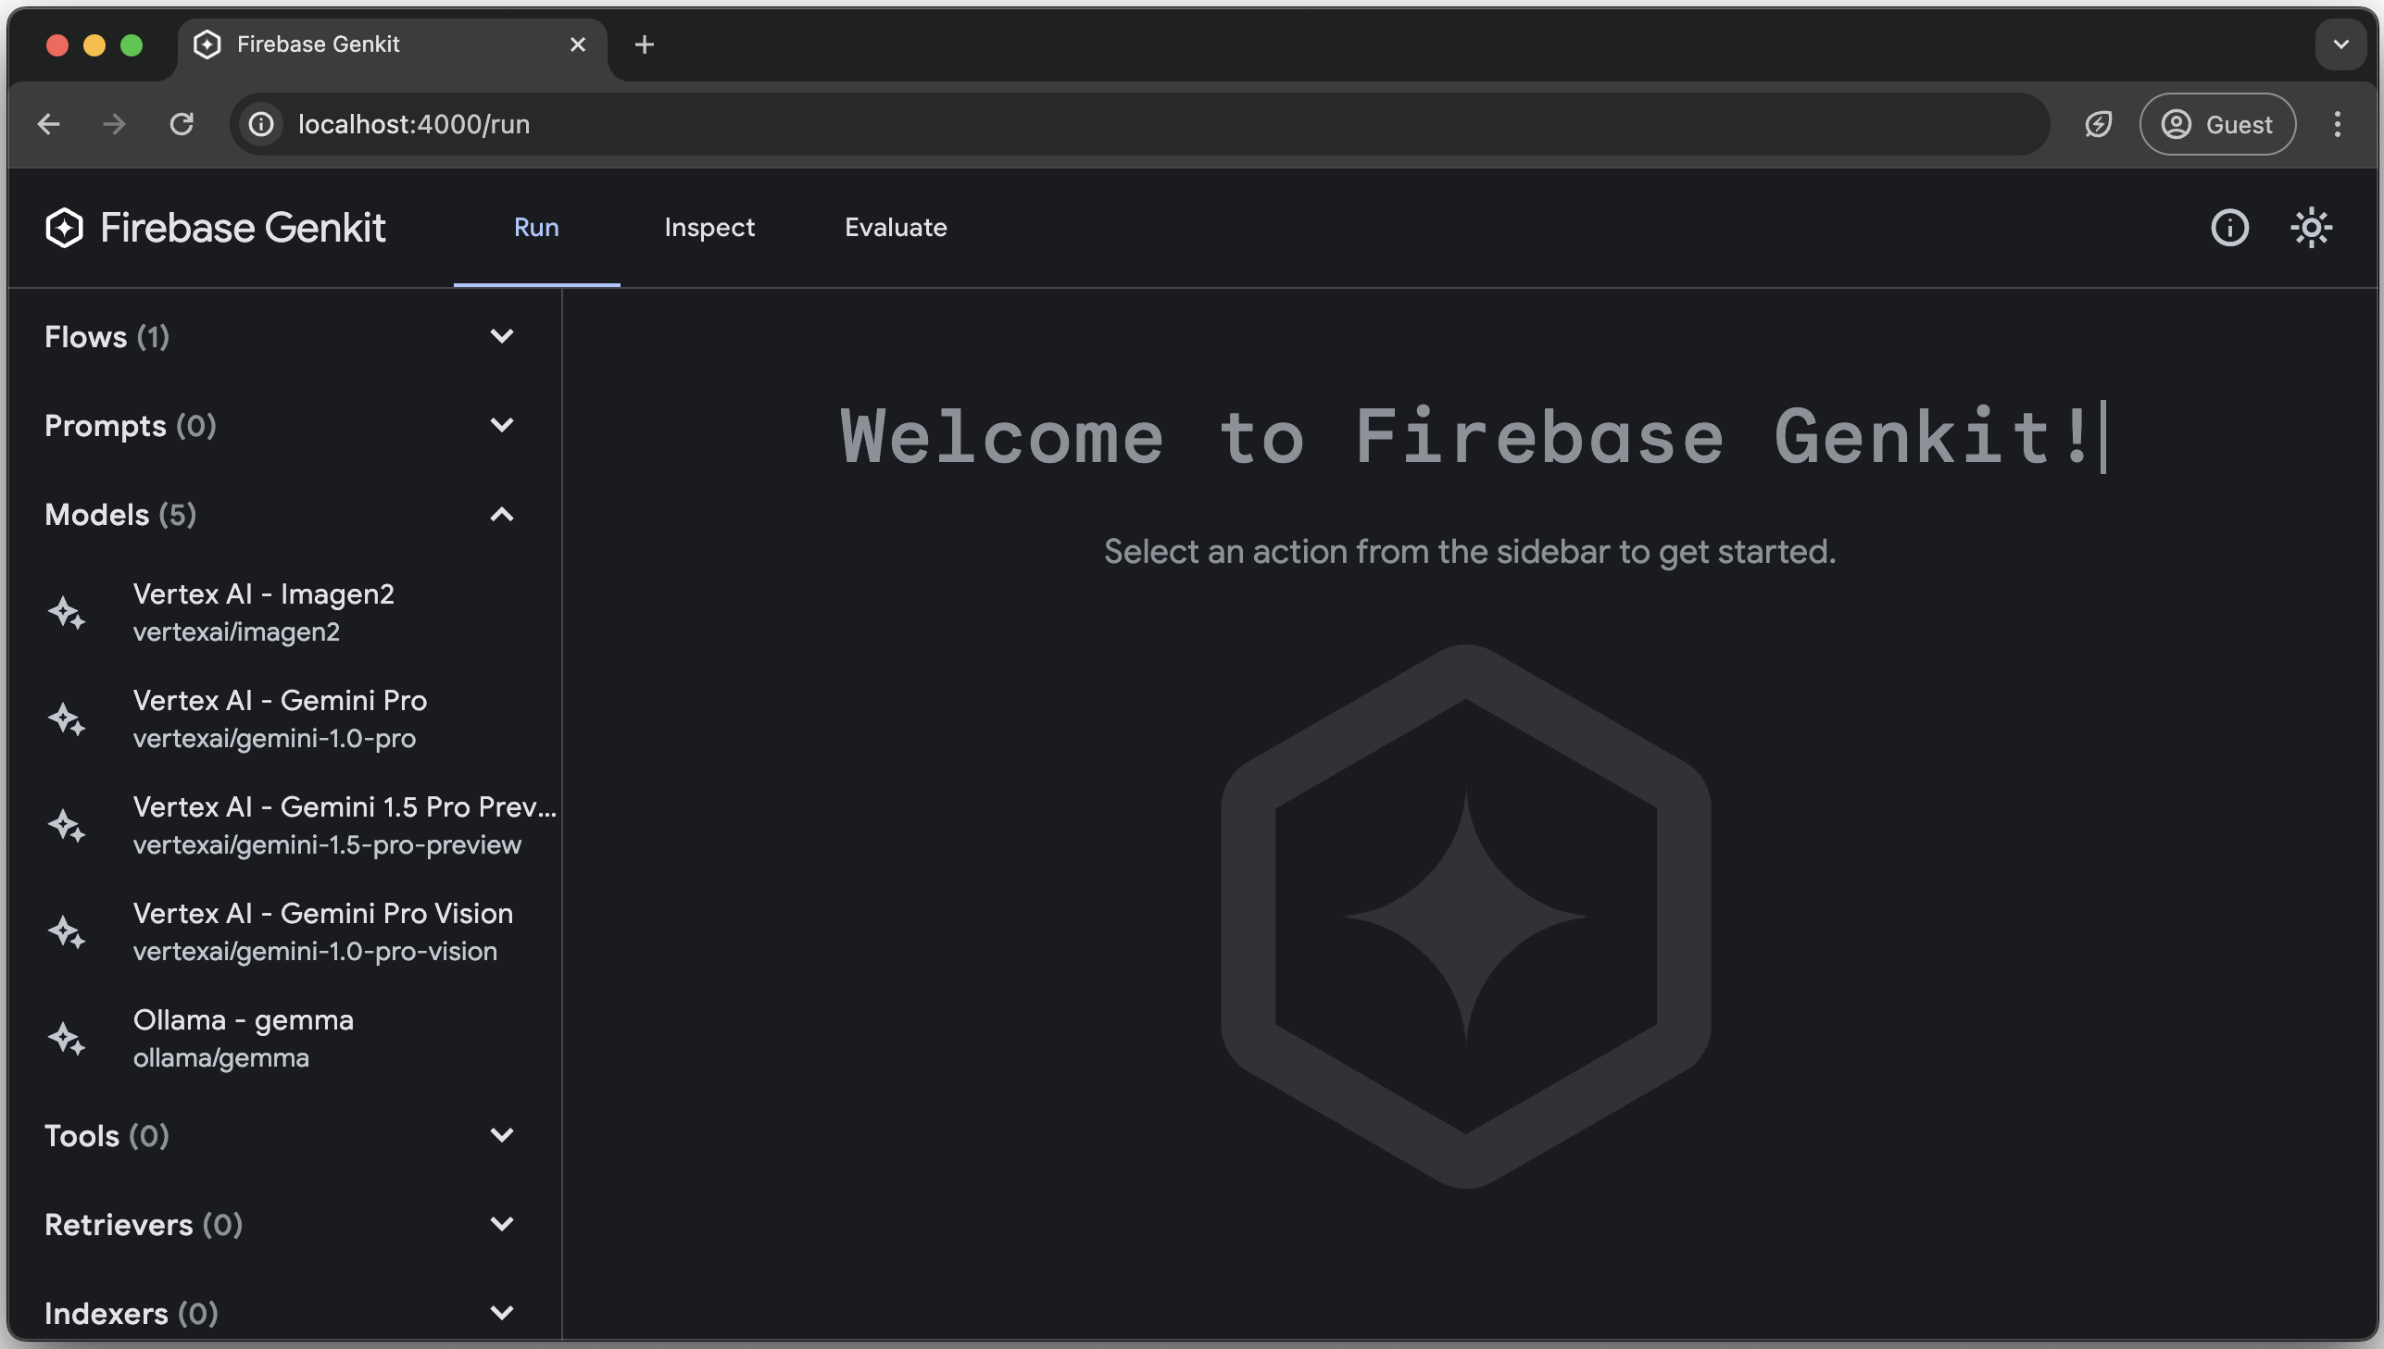This screenshot has height=1349, width=2384.
Task: Switch to the Inspect tab
Action: [x=709, y=228]
